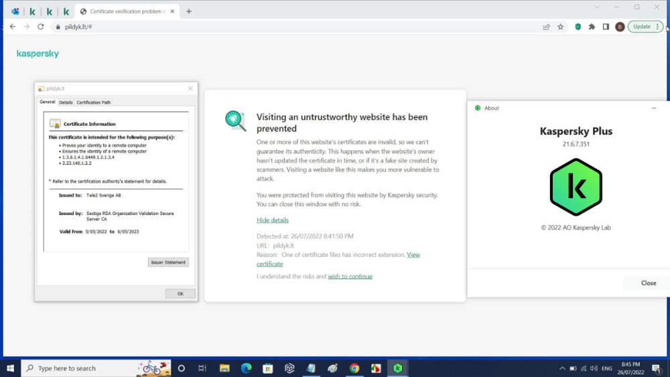The height and width of the screenshot is (377, 670).
Task: Click Close in the About window
Action: (x=648, y=283)
